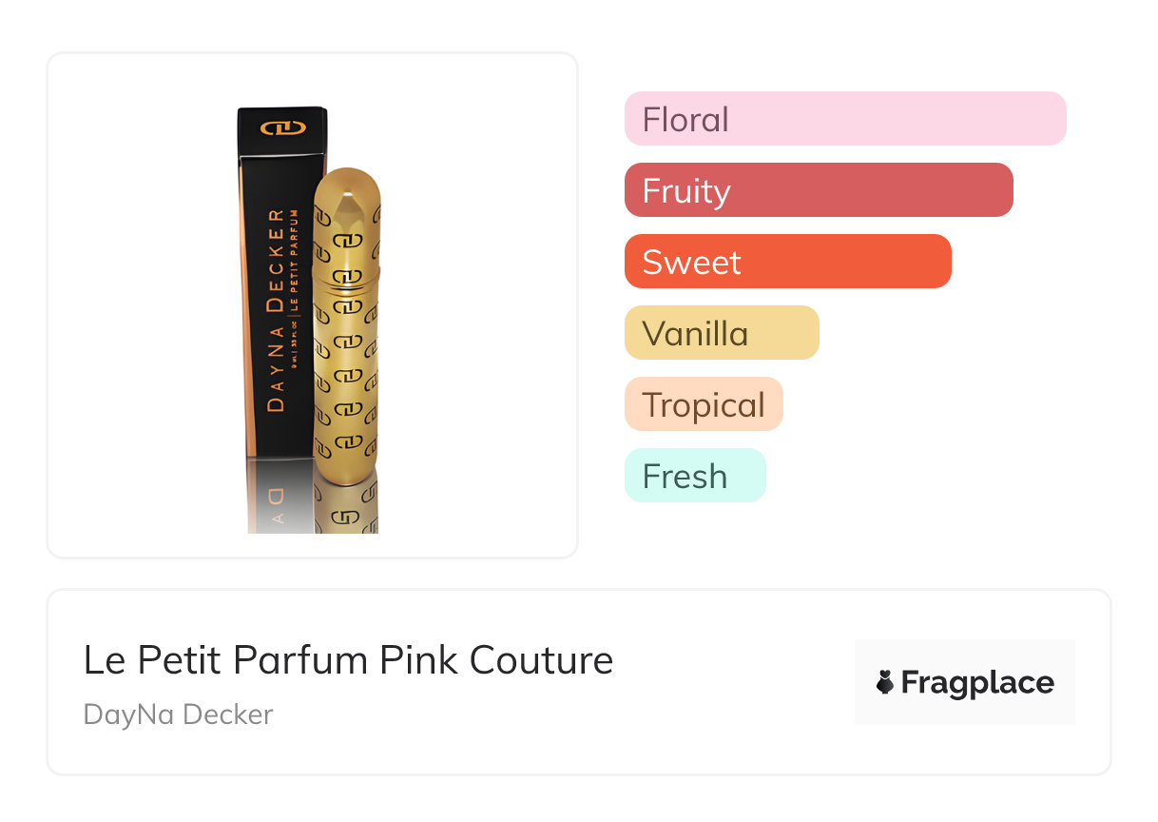Click the vertical LE PETIT PARFUM text on the box
The height and width of the screenshot is (822, 1158).
tap(296, 276)
